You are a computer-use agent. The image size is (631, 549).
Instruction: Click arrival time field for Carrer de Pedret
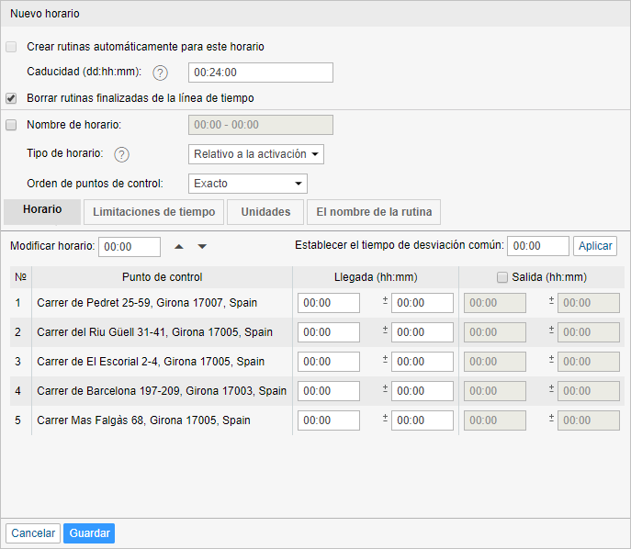pyautogui.click(x=328, y=303)
